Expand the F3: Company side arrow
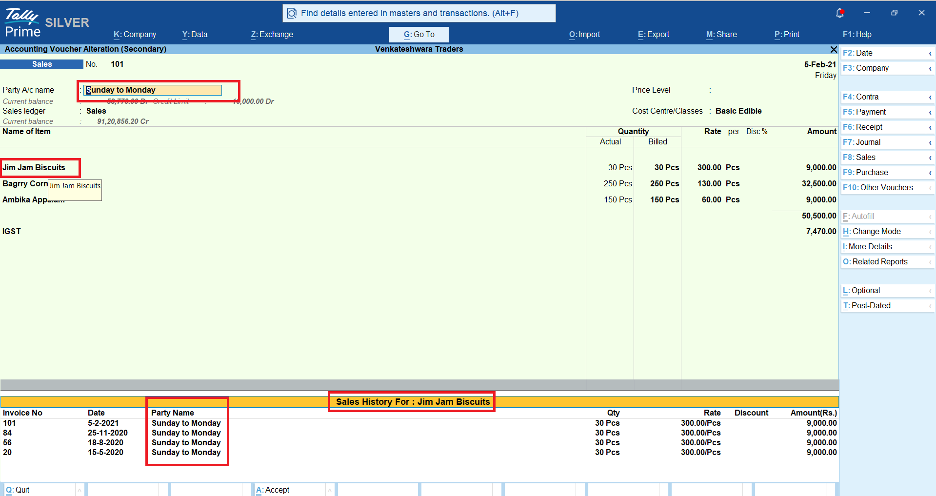 point(930,68)
